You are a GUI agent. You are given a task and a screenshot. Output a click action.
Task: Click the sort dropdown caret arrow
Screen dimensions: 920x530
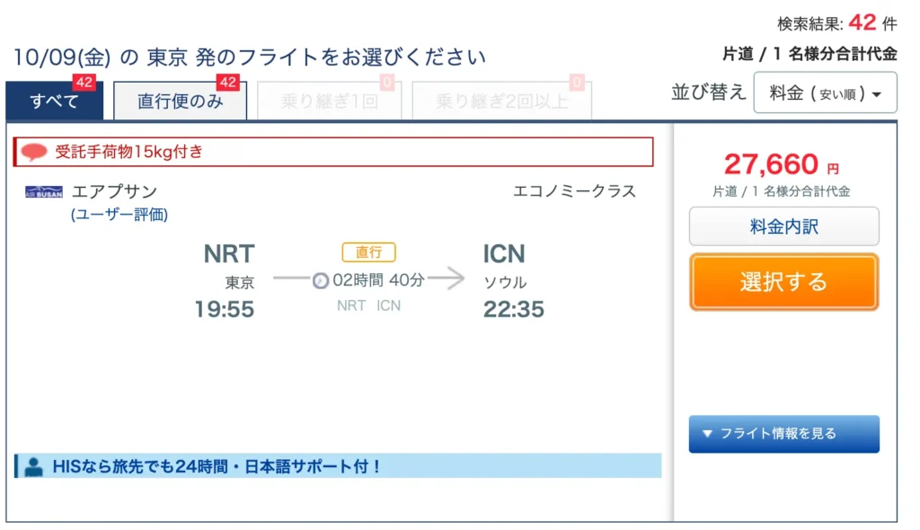877,94
